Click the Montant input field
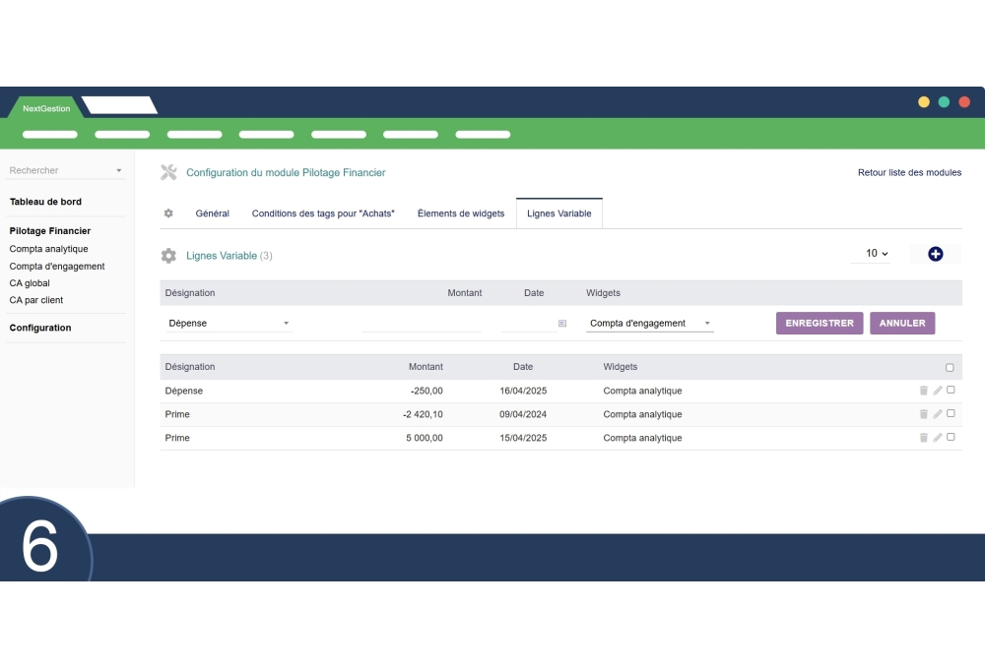Image resolution: width=985 pixels, height=668 pixels. click(x=421, y=324)
